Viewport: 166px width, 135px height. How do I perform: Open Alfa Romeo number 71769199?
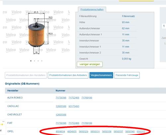click(x=87, y=98)
